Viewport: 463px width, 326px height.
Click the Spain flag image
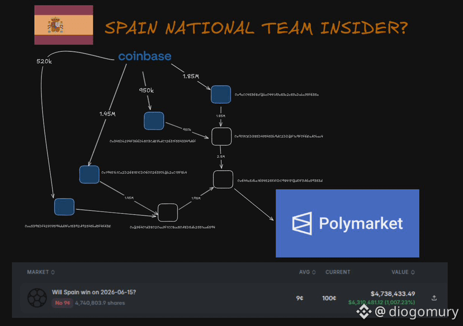pos(64,25)
